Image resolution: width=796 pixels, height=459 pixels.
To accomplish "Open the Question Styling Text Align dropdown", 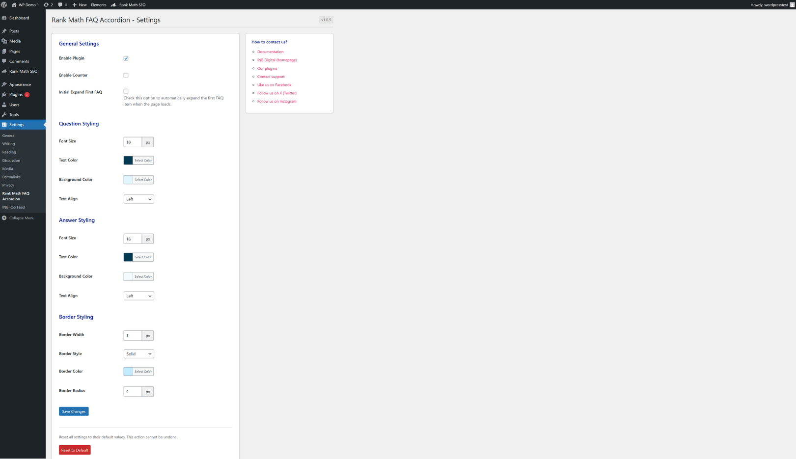I will (138, 199).
